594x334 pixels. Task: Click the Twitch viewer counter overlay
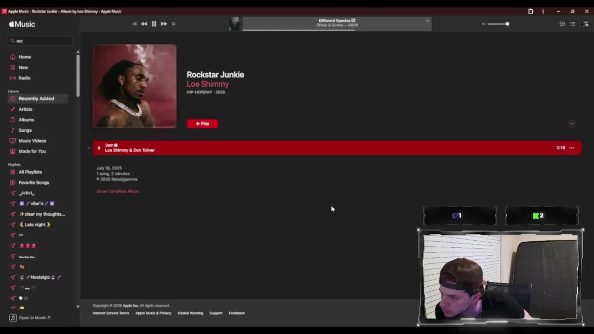[460, 216]
